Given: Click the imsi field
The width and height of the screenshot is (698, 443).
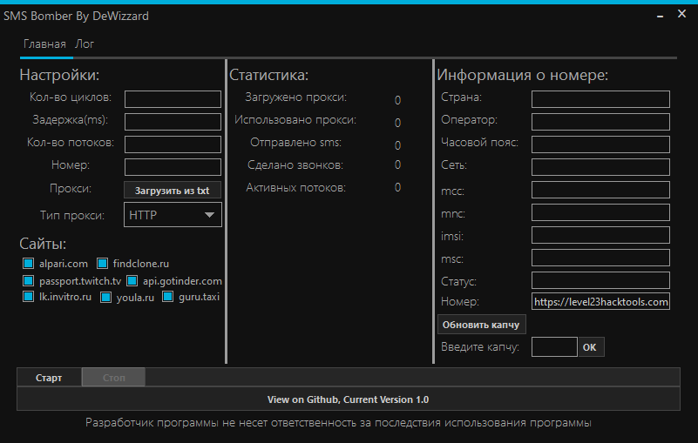Looking at the screenshot, I should (x=600, y=235).
